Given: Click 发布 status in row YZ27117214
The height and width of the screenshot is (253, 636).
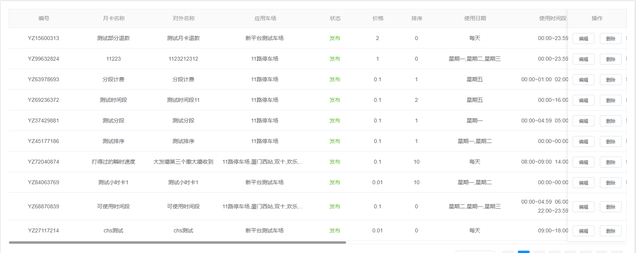Looking at the screenshot, I should pyautogui.click(x=335, y=230).
